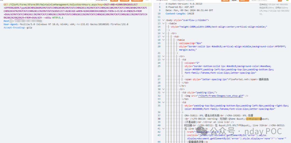Viewport: 291px width, 143px height.
Task: Click line number 10 in the gutter
Action: point(158,13)
